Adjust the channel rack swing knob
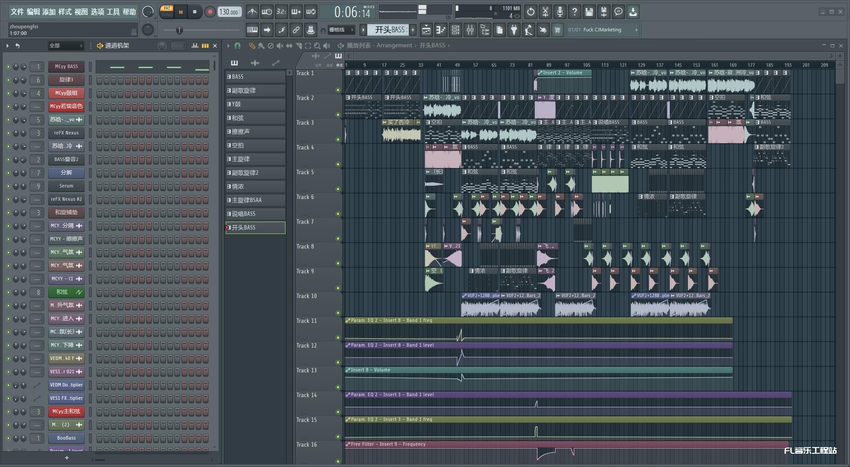Image resolution: width=850 pixels, height=467 pixels. [162, 46]
